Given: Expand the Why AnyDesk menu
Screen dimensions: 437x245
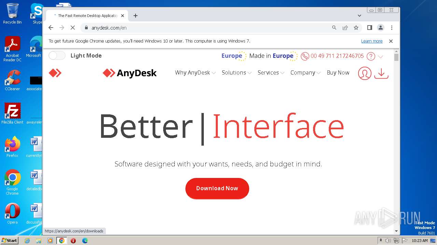Looking at the screenshot, I should point(195,73).
